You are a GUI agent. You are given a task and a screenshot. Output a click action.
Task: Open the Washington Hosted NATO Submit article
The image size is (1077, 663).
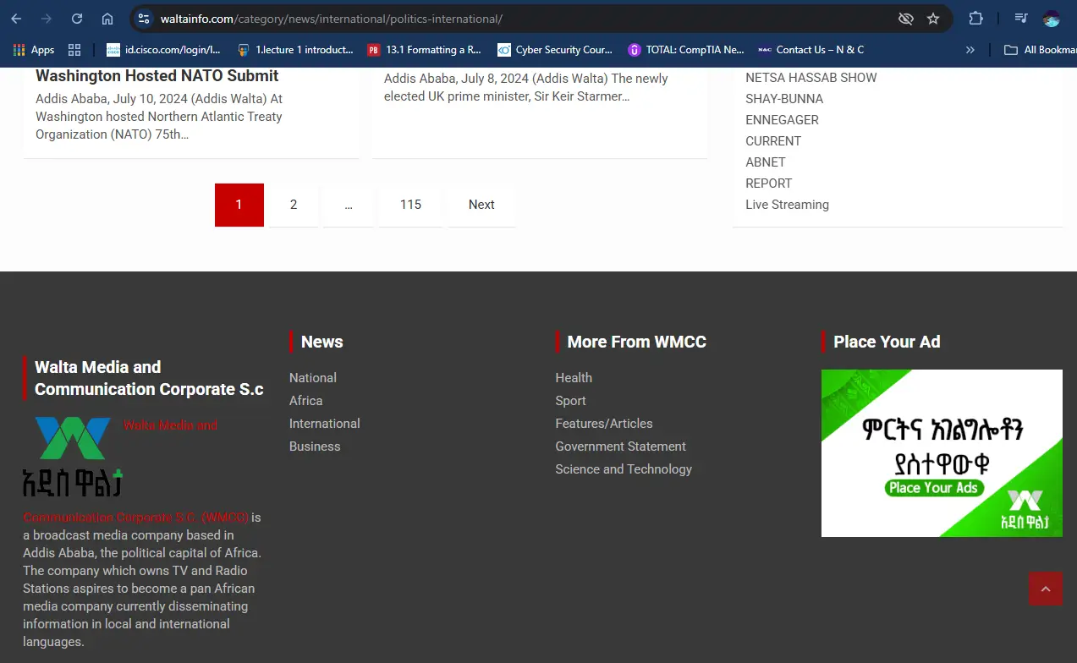[x=157, y=75]
